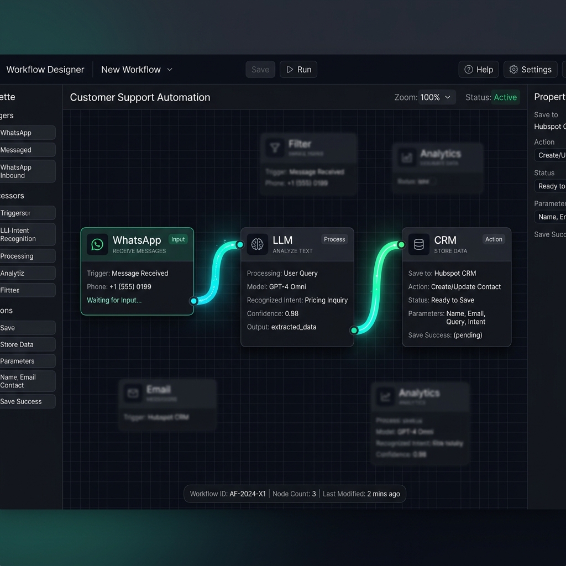
Task: Click Model: GPT-4 Omni in LLM node
Action: [x=276, y=287]
